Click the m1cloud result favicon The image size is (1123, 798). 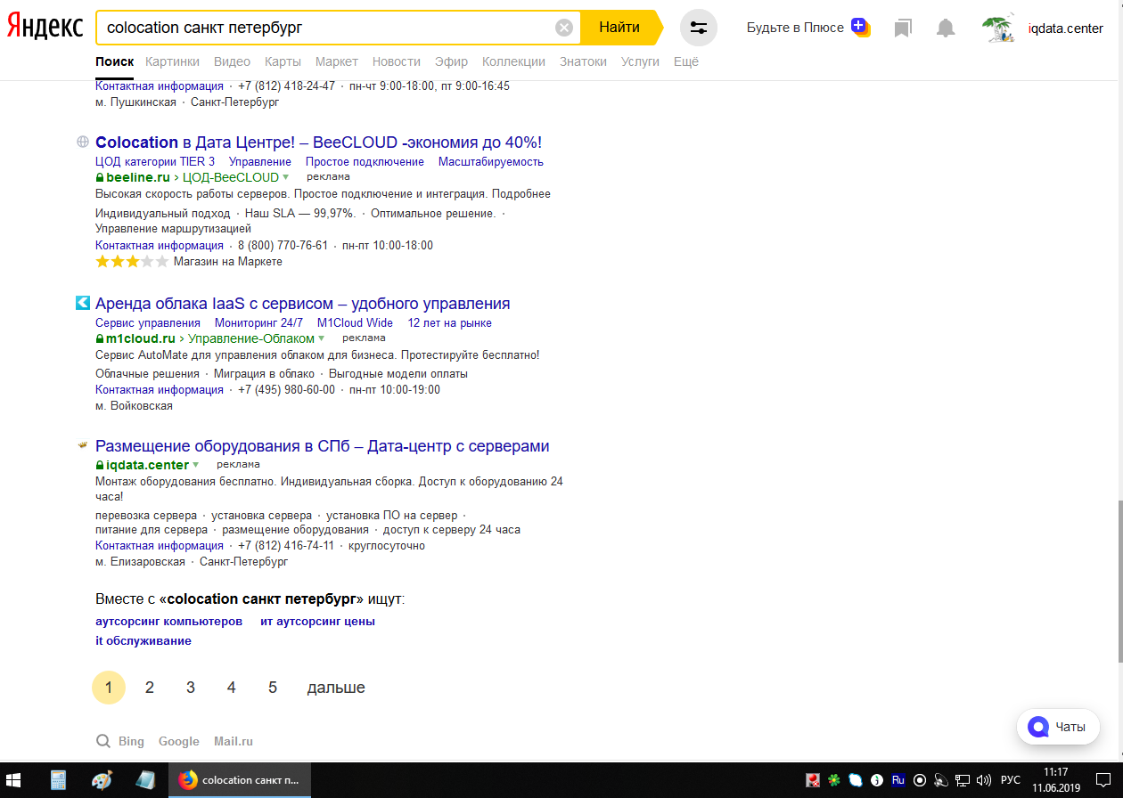[83, 303]
